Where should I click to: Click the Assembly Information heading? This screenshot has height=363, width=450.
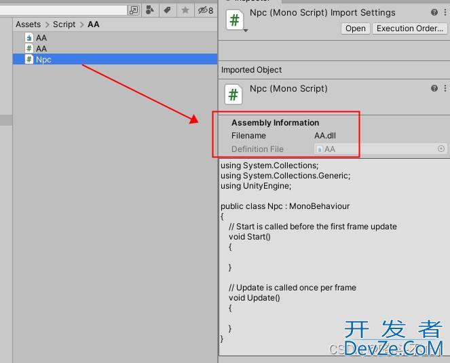point(275,123)
